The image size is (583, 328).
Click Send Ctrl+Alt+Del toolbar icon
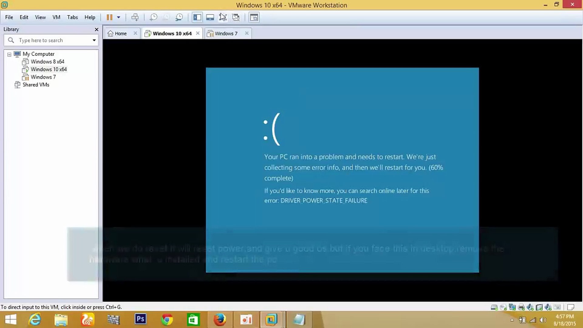coord(135,17)
